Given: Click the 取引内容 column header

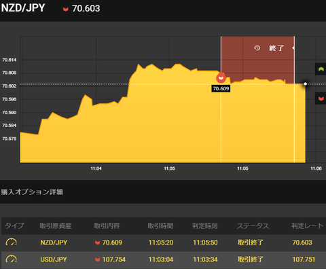Looking at the screenshot, I should pyautogui.click(x=107, y=226).
